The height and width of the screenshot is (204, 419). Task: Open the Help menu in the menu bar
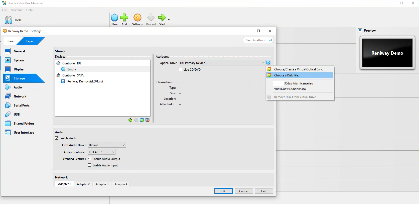(x=29, y=10)
